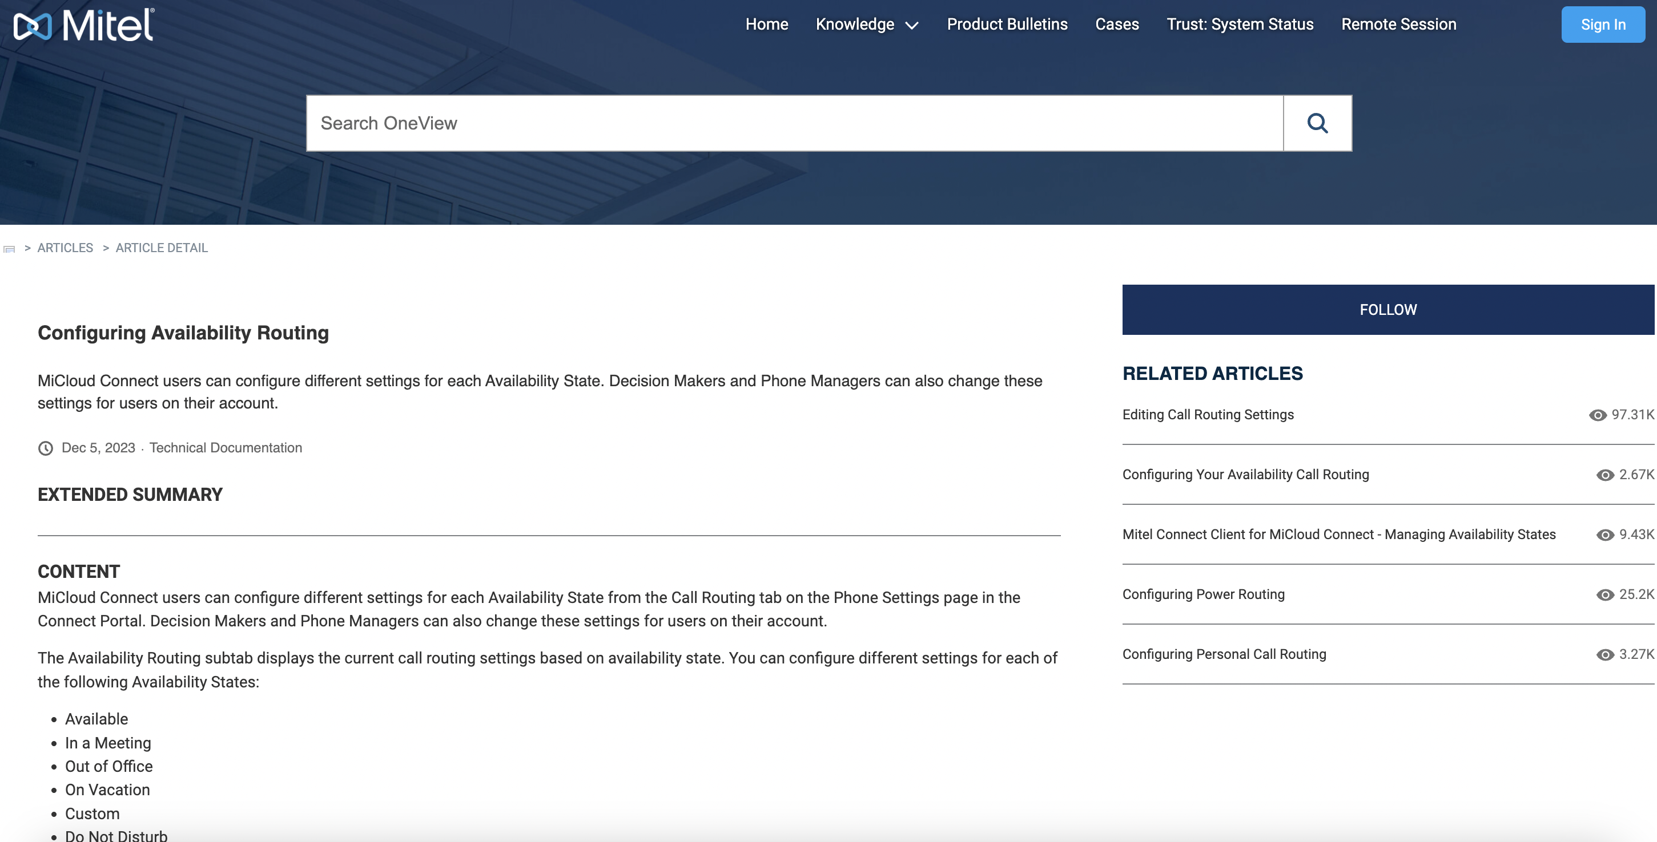This screenshot has height=842, width=1657.
Task: Click the Dec 5, 2023 date
Action: 98,447
